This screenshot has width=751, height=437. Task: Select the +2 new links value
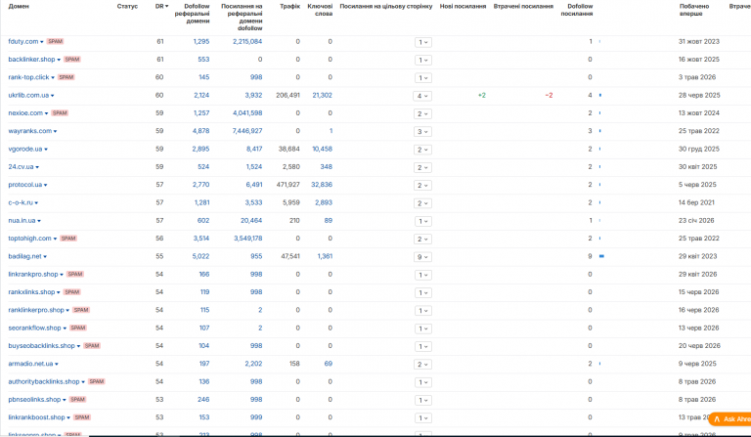tap(482, 95)
